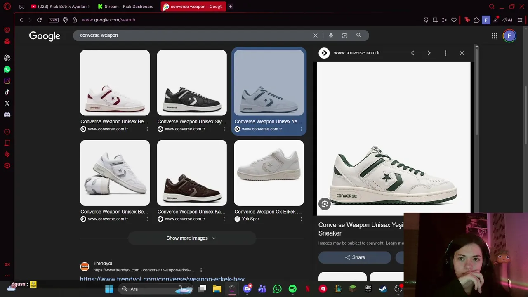The image size is (528, 297).
Task: Open the Opera main menu logo
Action: coord(7,7)
